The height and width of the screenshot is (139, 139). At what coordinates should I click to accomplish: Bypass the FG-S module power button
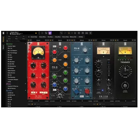(50, 40)
